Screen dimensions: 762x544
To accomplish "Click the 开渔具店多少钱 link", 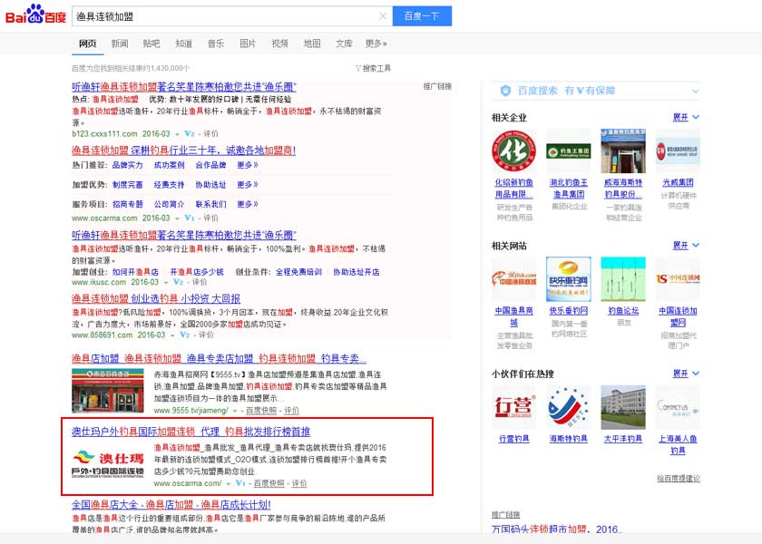I will pos(197,272).
